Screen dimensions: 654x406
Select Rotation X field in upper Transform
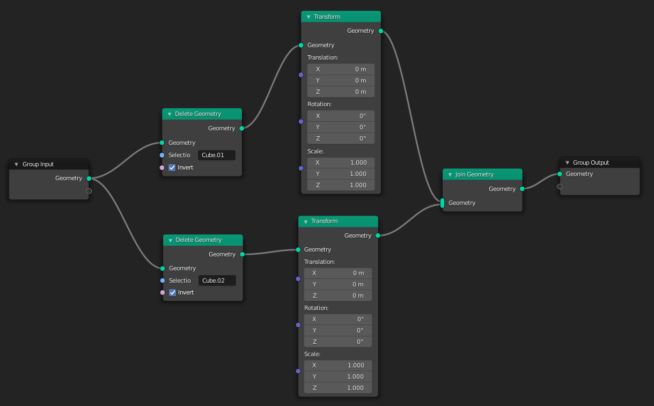[341, 116]
